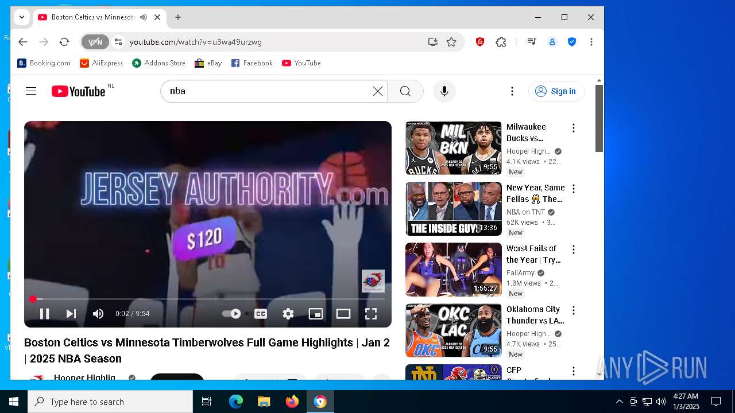View site information icon in address bar
The height and width of the screenshot is (413, 735).
118,42
